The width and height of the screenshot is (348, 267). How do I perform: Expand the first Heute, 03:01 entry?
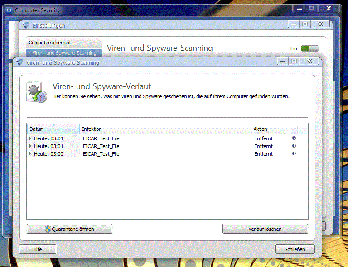click(x=30, y=138)
